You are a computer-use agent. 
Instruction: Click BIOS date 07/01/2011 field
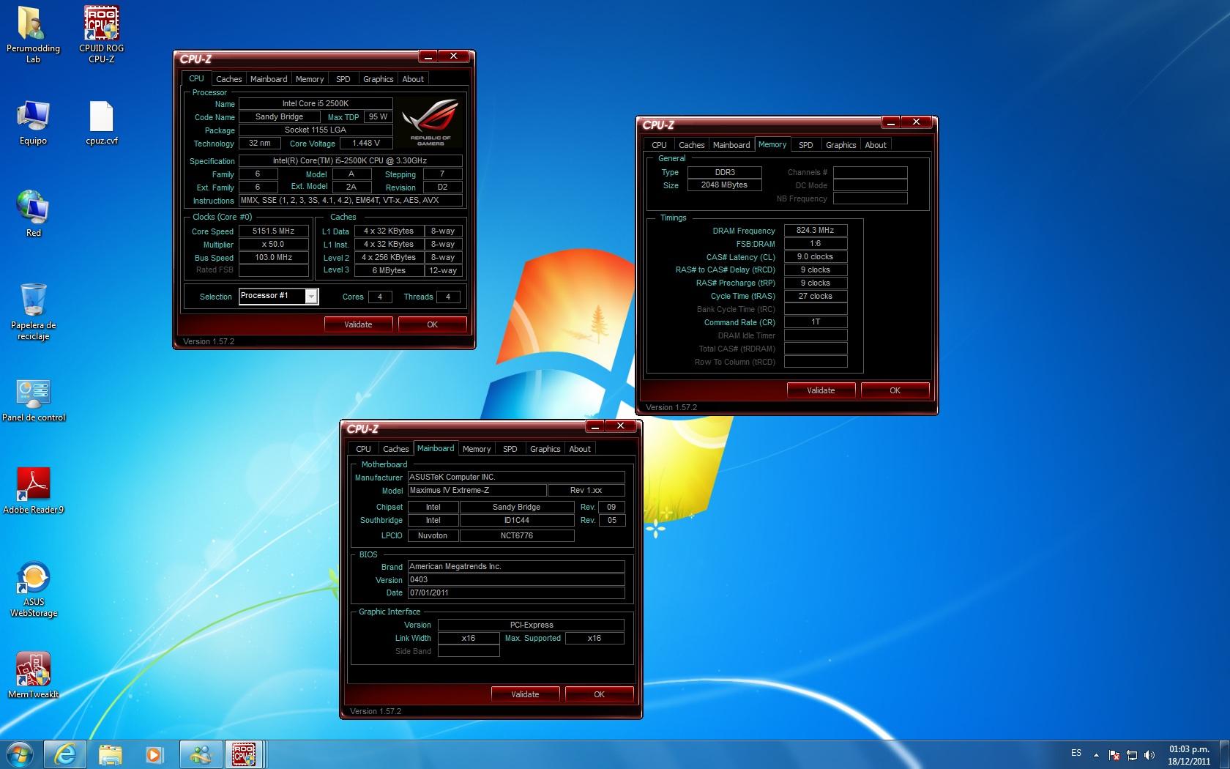pos(516,592)
